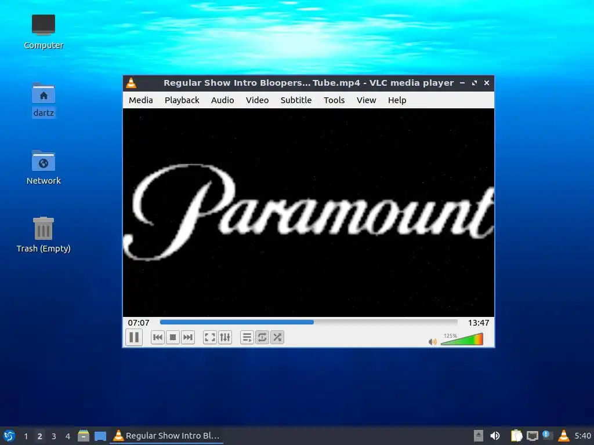
Task: Click the 5:40 taskbar clock
Action: coord(582,436)
